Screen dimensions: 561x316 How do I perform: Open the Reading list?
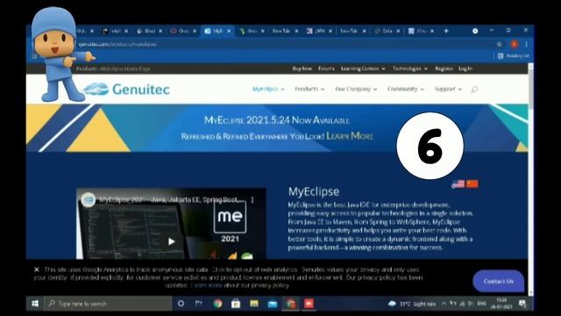click(514, 56)
